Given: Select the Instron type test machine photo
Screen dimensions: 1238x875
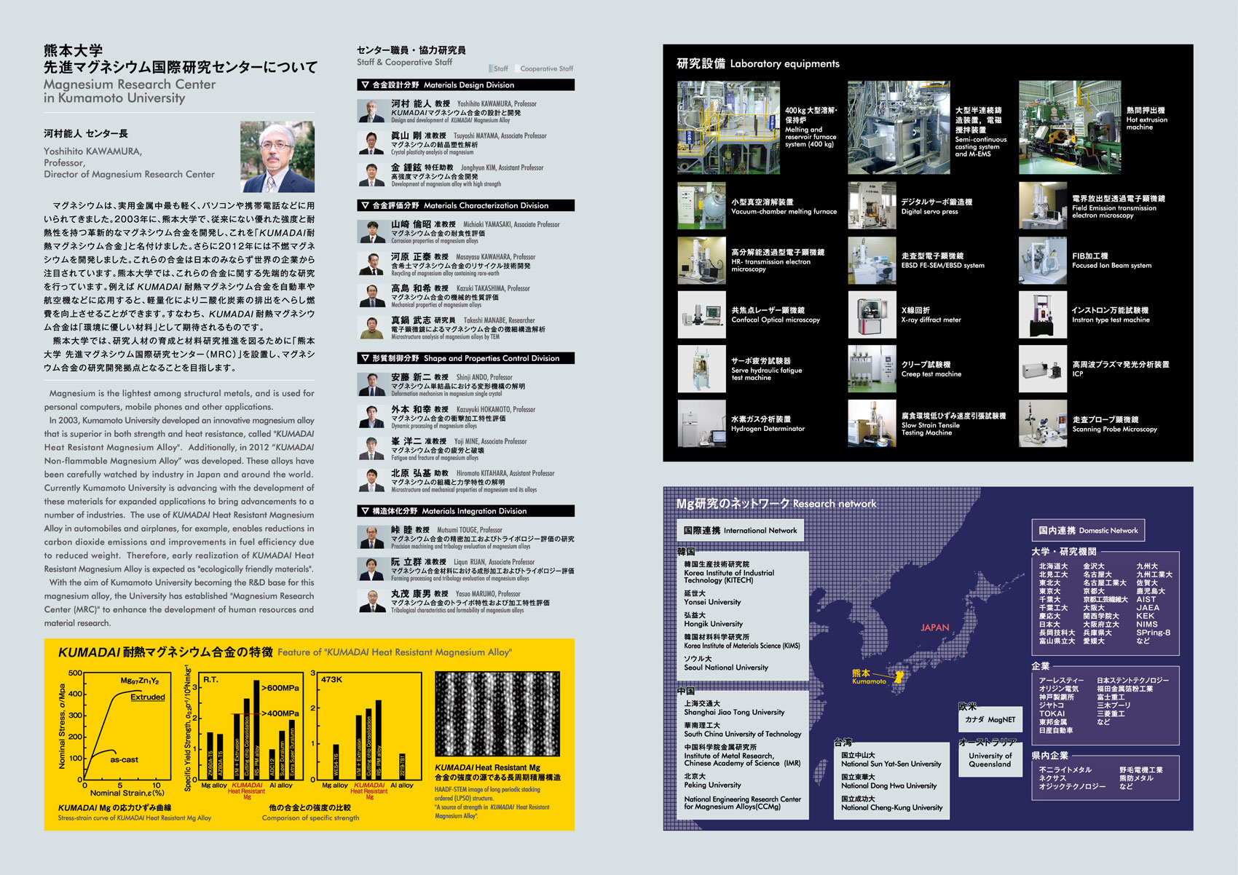Looking at the screenshot, I should pos(1043,314).
